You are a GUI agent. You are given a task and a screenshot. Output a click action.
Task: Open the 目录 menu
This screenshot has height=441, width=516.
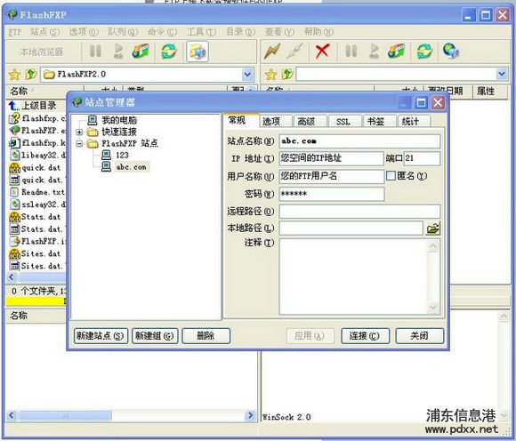[240, 32]
